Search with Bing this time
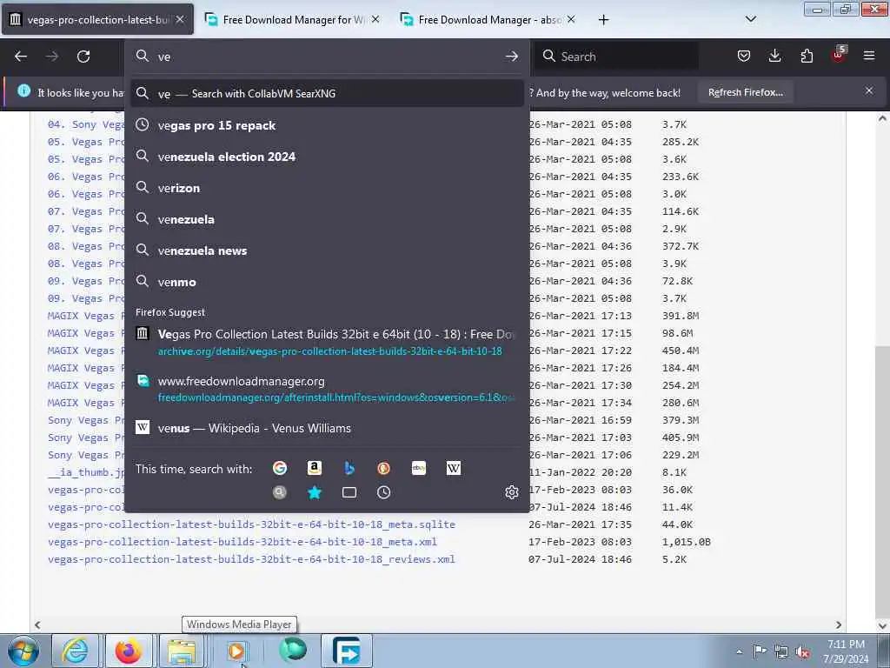Viewport: 890px width, 668px height. click(x=349, y=468)
